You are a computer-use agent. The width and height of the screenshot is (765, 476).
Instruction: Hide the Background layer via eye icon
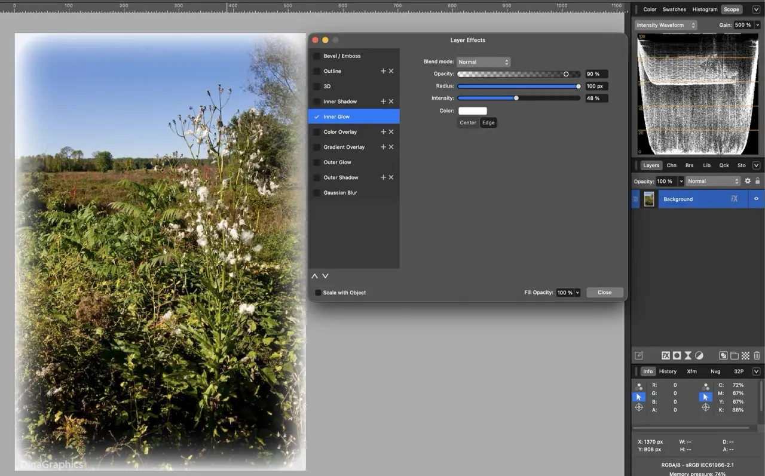[x=756, y=199]
